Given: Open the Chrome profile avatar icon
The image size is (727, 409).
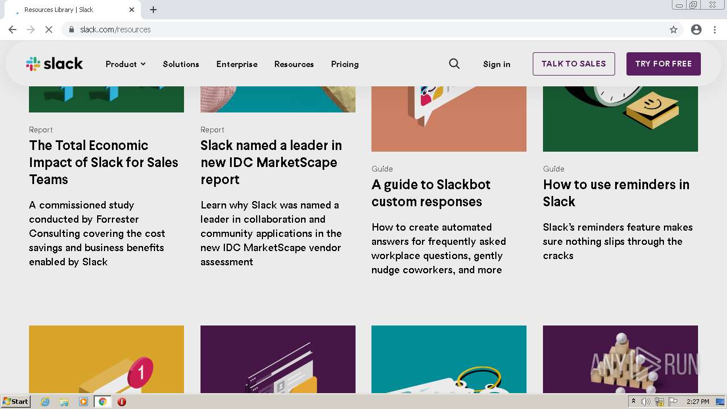Looking at the screenshot, I should [696, 30].
